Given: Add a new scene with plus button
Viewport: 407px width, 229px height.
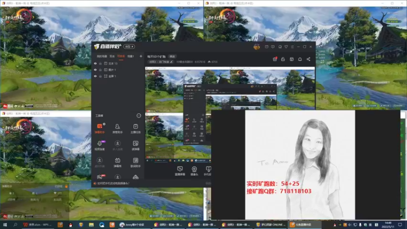Looking at the screenshot, I should click(141, 56).
